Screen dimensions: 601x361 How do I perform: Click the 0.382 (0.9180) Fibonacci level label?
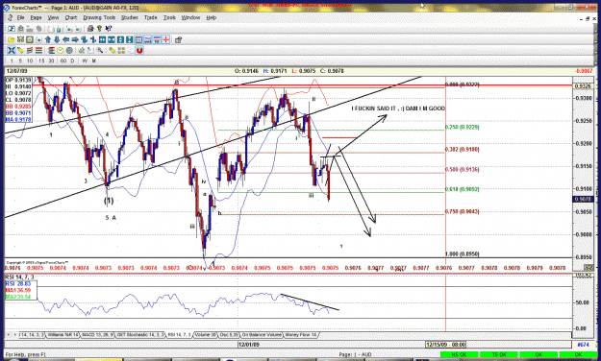[x=462, y=150]
